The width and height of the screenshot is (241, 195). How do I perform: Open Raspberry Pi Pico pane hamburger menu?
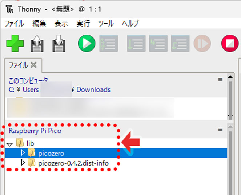tap(220, 130)
